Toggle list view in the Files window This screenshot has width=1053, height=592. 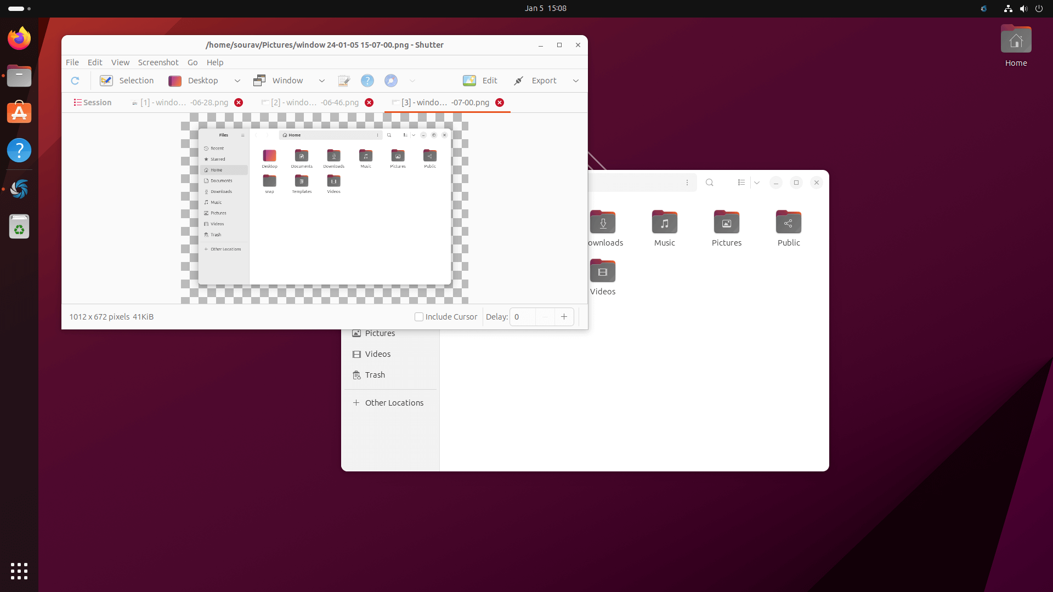(x=741, y=183)
